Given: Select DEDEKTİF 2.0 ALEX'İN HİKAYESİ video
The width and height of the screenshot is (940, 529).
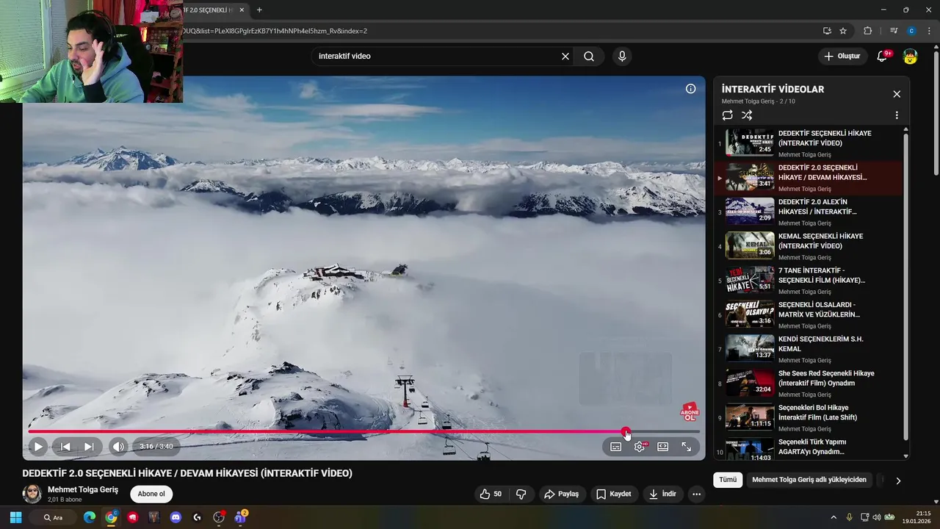Looking at the screenshot, I should tap(808, 212).
